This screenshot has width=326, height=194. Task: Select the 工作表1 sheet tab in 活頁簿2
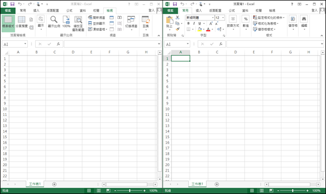[35, 184]
